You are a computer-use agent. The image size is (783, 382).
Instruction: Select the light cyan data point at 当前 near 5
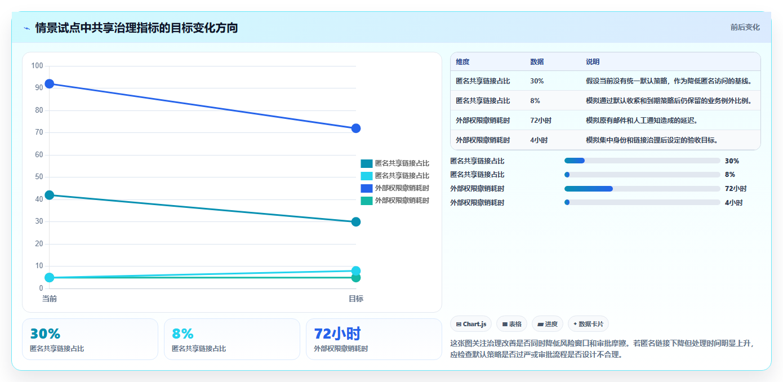[50, 278]
